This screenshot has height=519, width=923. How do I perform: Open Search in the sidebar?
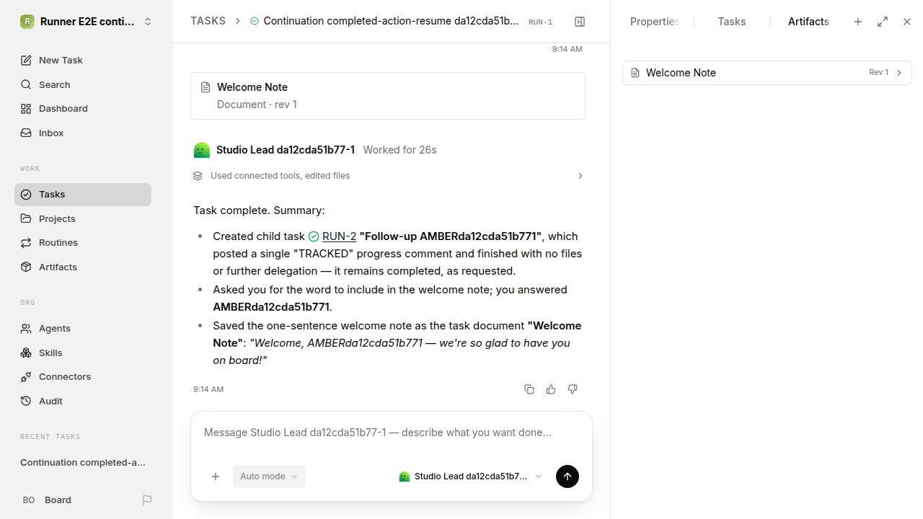pos(83,84)
